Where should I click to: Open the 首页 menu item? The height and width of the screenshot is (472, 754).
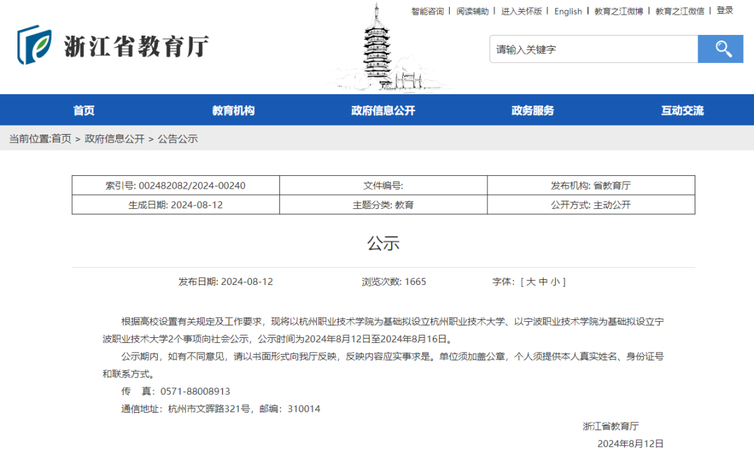[84, 110]
